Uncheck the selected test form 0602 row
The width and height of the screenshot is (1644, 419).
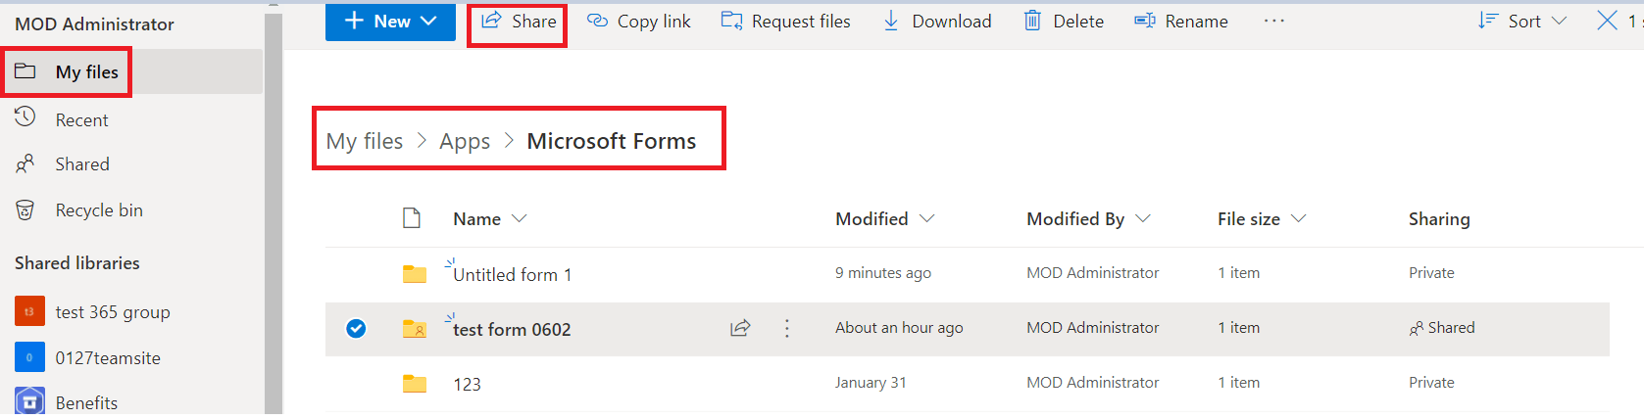tap(356, 328)
